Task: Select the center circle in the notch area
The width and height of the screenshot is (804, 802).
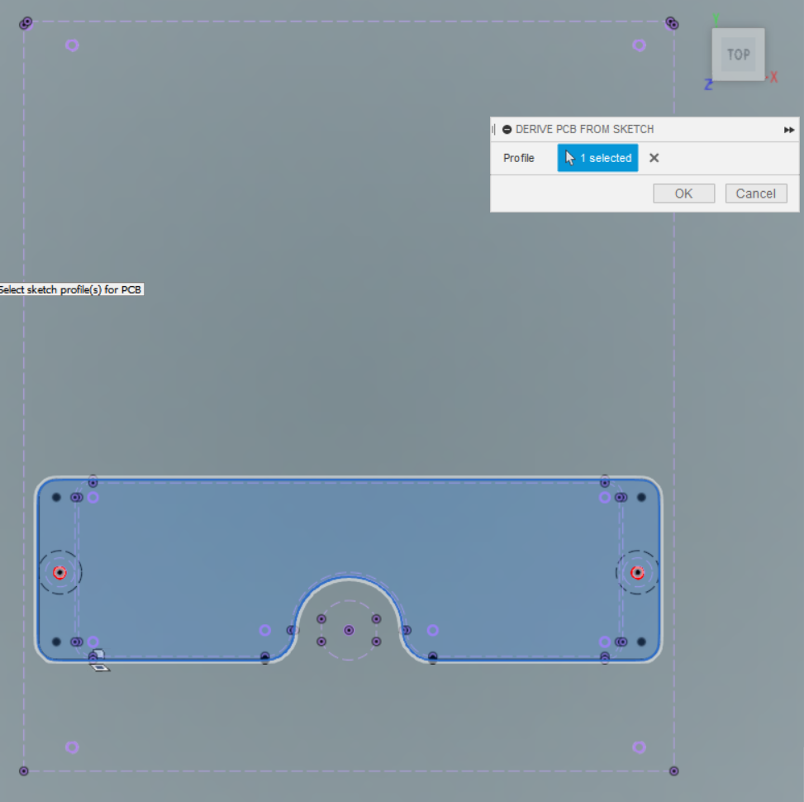Action: click(349, 629)
